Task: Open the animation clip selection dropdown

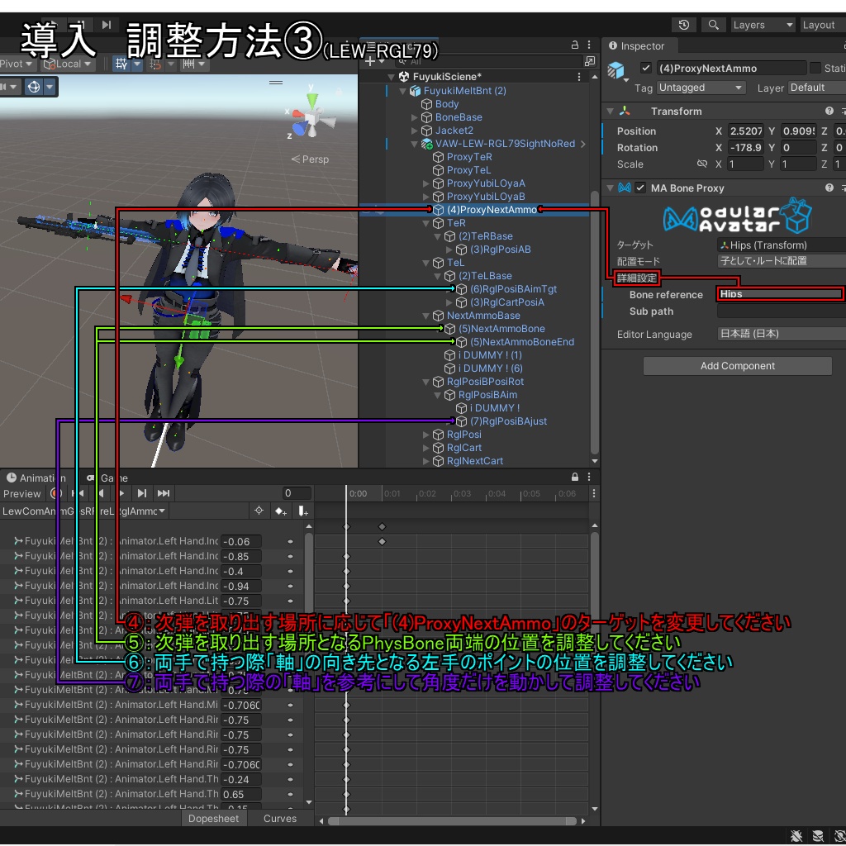Action: click(x=85, y=511)
